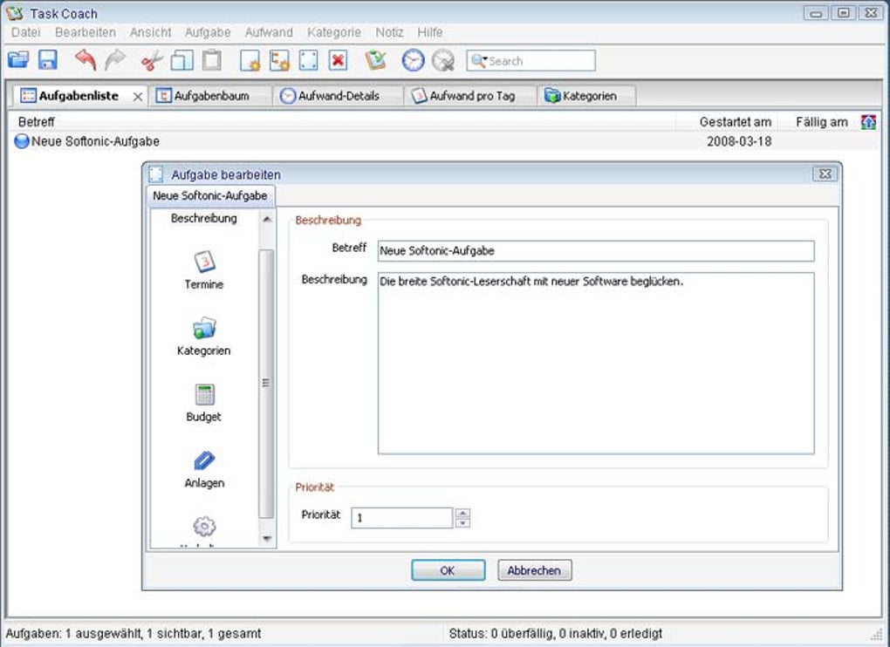This screenshot has width=890, height=647.
Task: Create a new task with the toolbar icon
Action: (250, 59)
